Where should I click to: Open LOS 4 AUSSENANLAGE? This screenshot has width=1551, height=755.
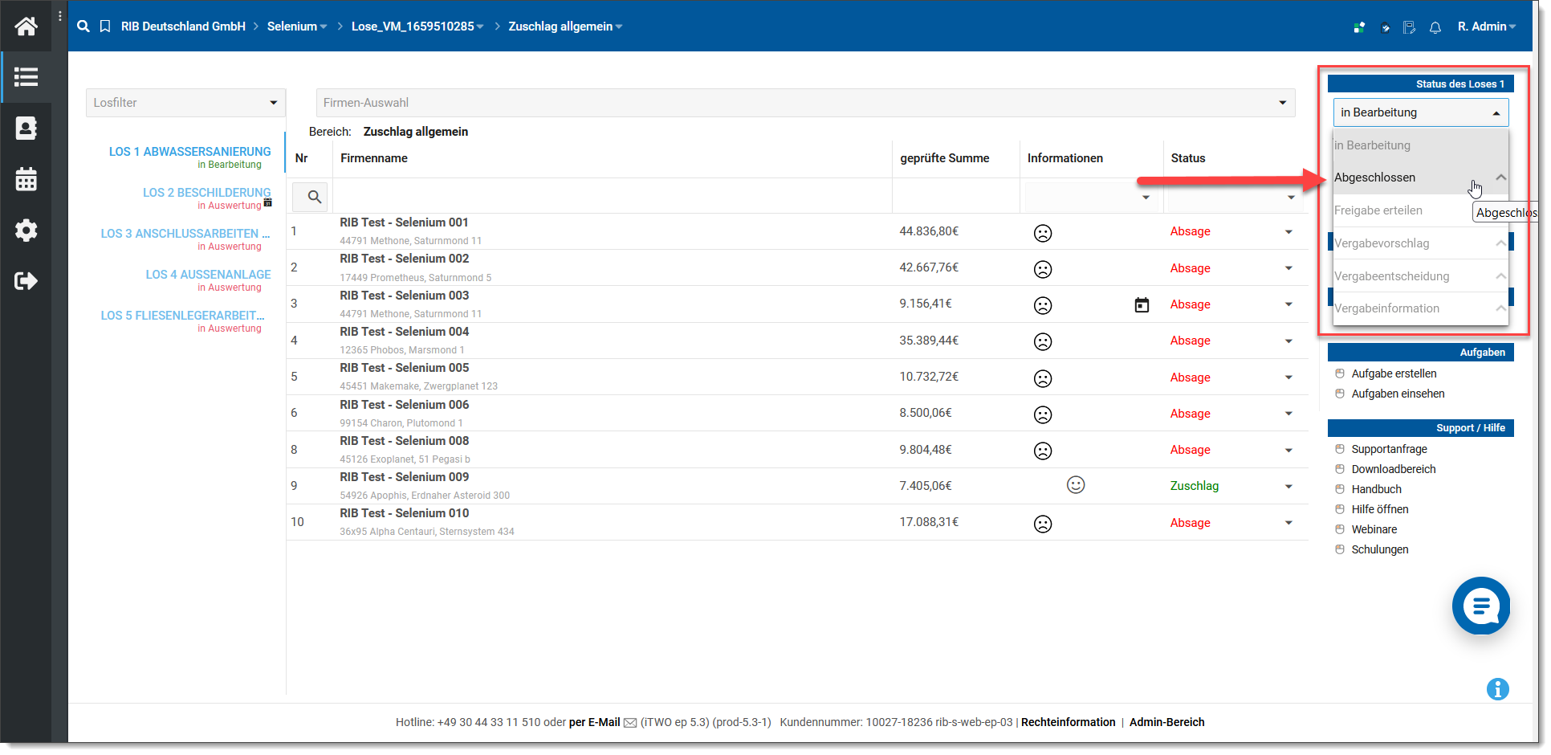209,275
